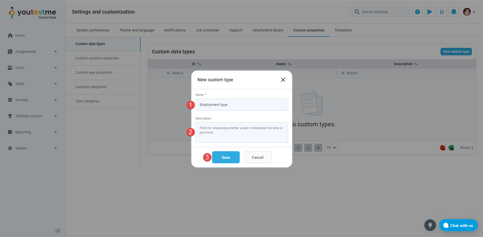Expand the Assignments sidebar menu
The height and width of the screenshot is (237, 483).
click(x=33, y=52)
